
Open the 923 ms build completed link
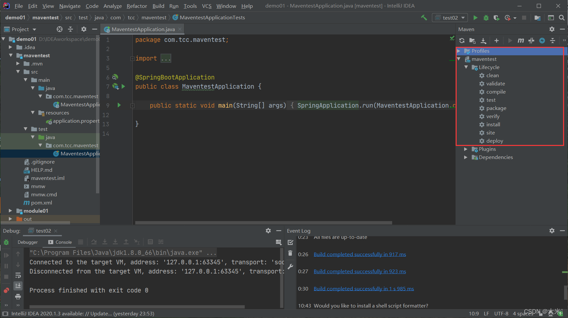360,271
